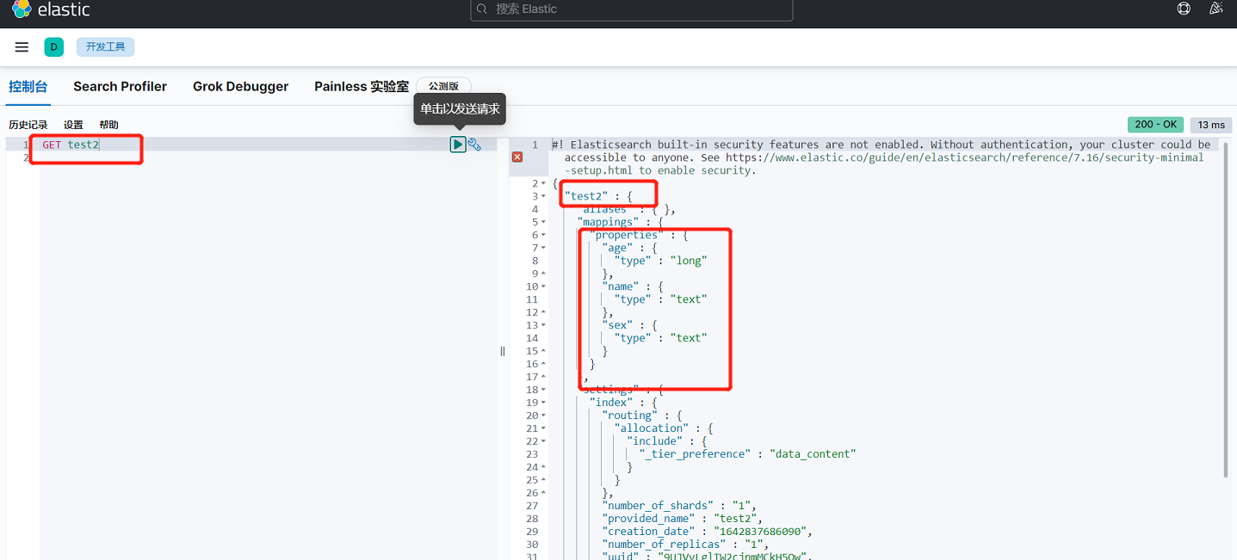Click the "_tier_preference" : "data_content" line

(x=747, y=454)
